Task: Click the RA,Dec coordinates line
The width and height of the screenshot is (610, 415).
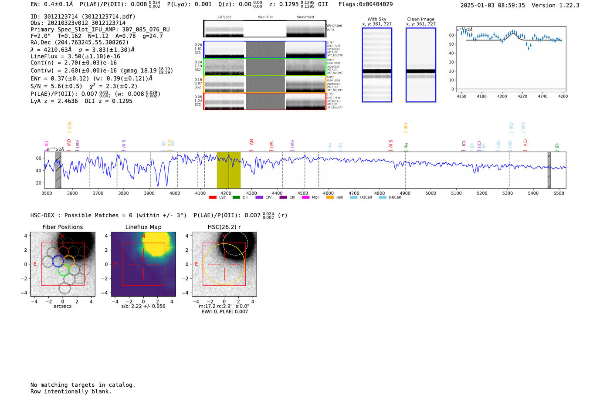Action: [80, 42]
